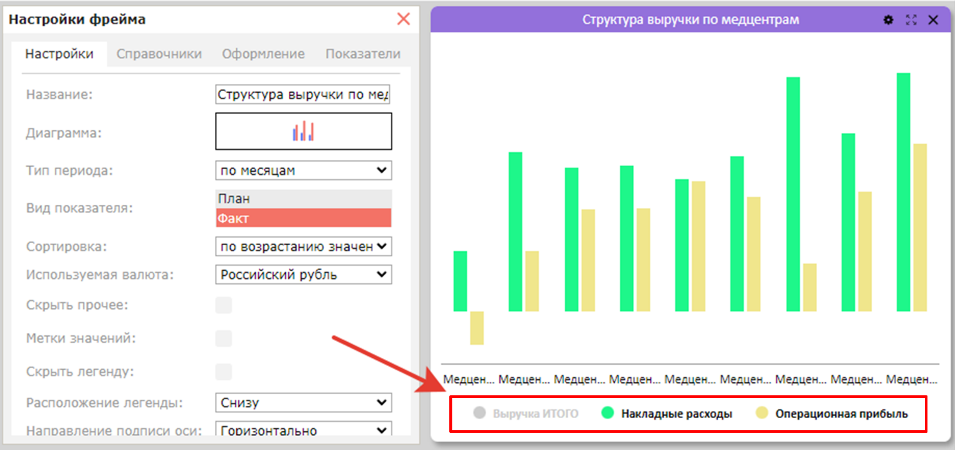Viewport: 955px width, 450px height.
Task: Switch to the Справочники tab
Action: coord(159,54)
